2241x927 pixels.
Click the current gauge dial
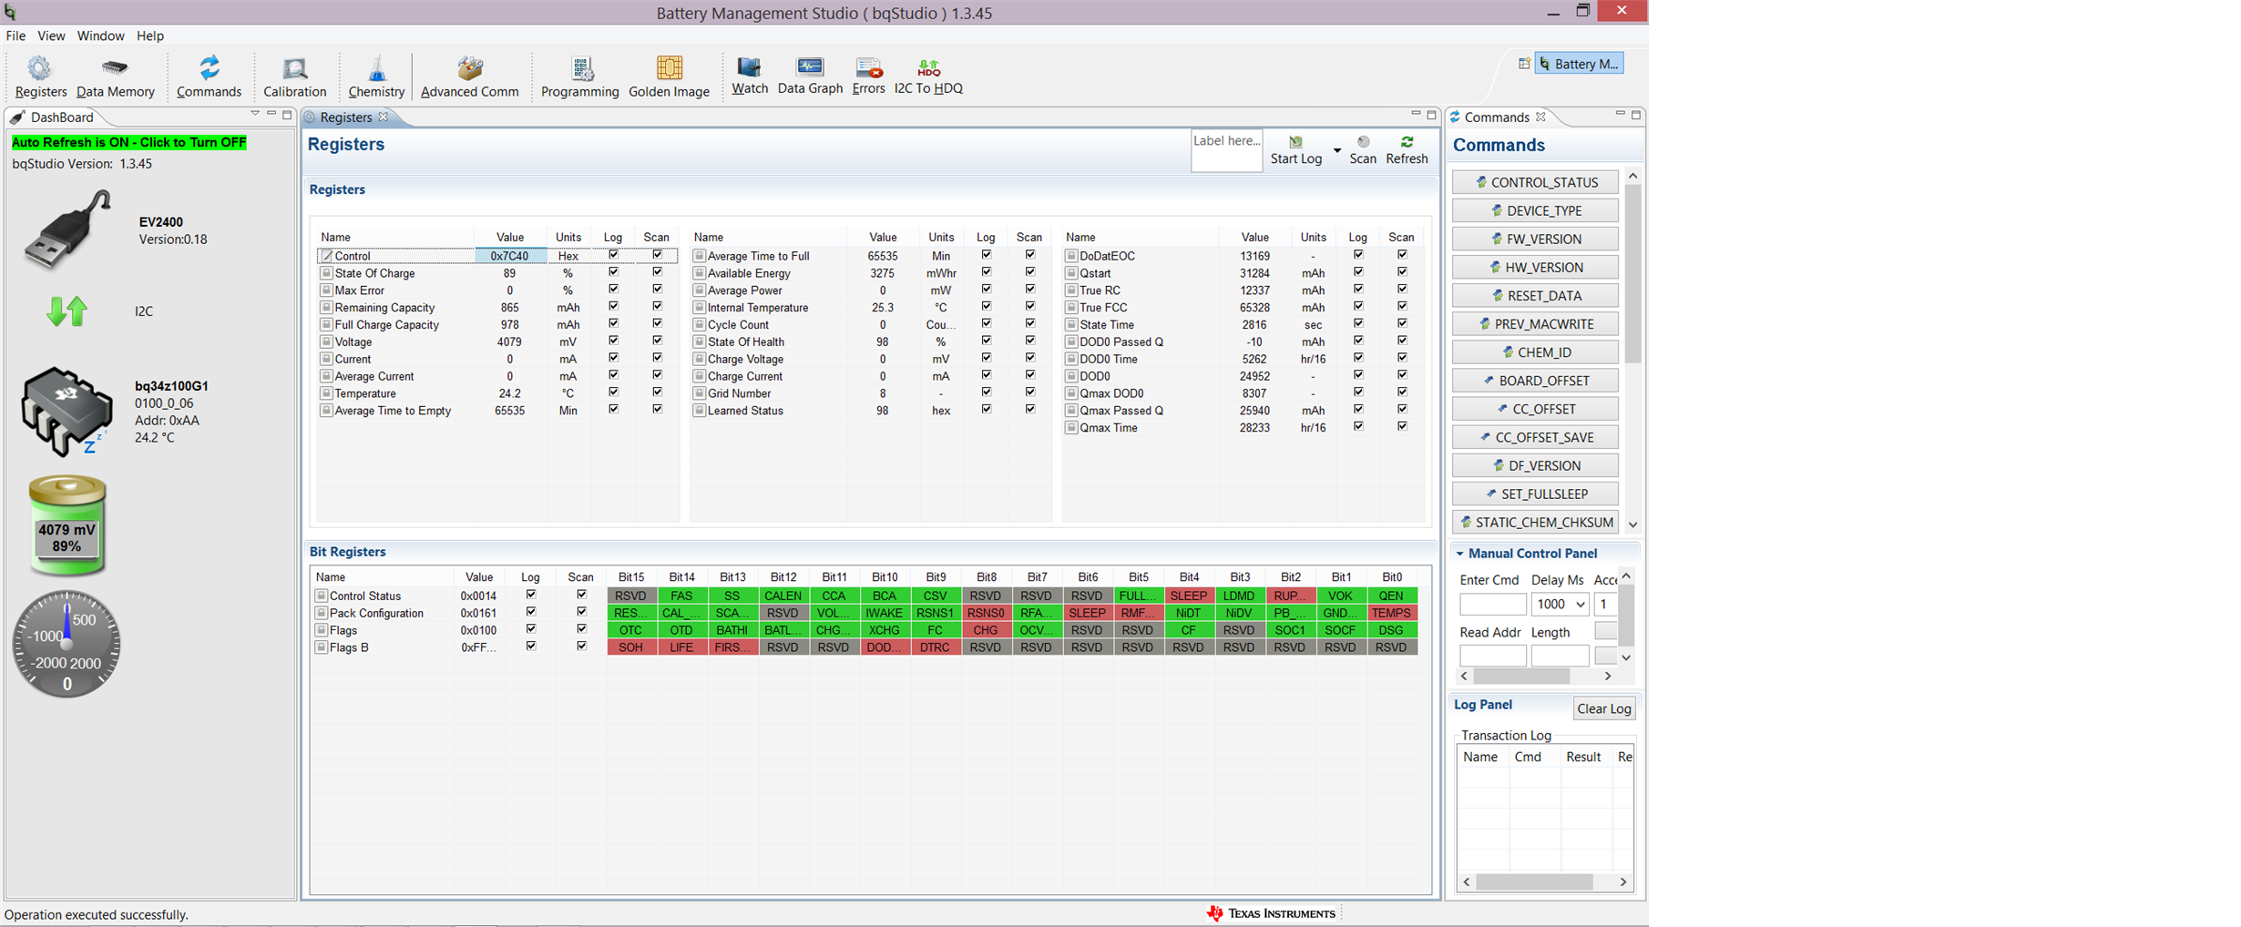tap(67, 644)
